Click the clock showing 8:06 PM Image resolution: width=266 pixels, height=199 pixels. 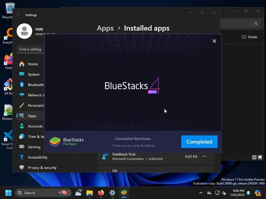pyautogui.click(x=237, y=193)
